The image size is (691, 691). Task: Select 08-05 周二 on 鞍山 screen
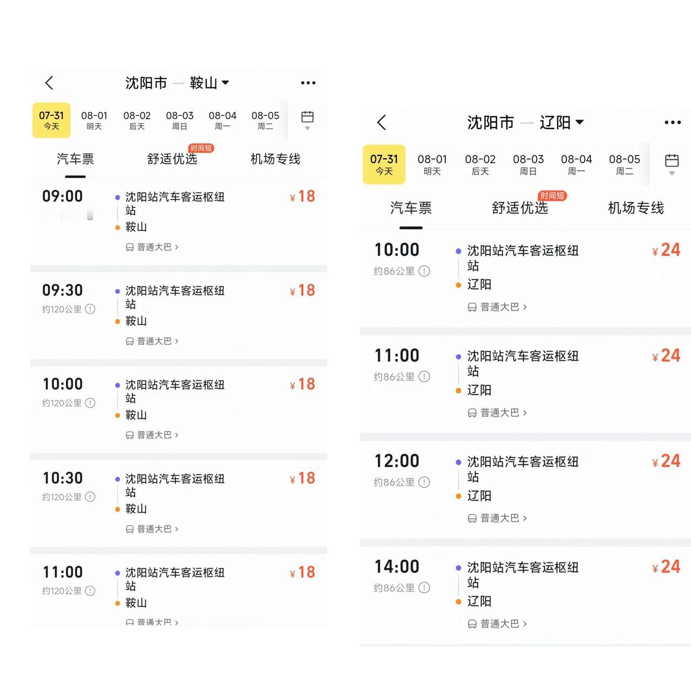click(x=265, y=120)
